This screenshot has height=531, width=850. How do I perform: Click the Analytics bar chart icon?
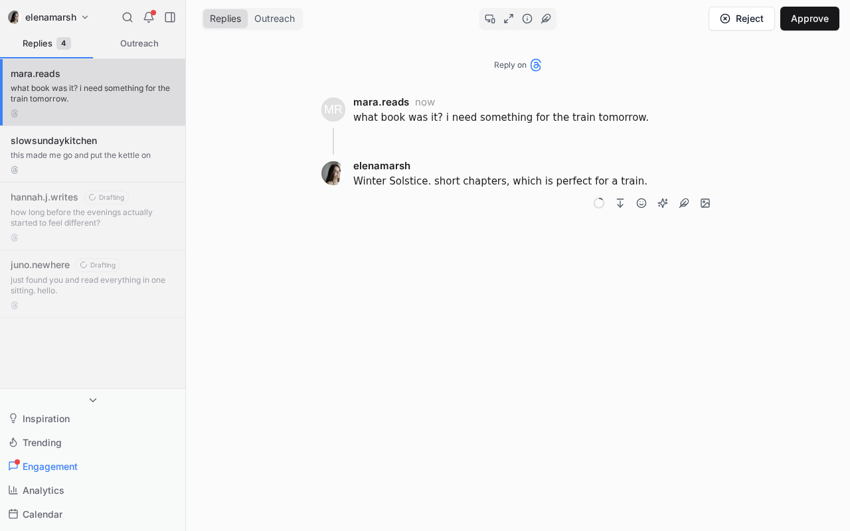[13, 490]
